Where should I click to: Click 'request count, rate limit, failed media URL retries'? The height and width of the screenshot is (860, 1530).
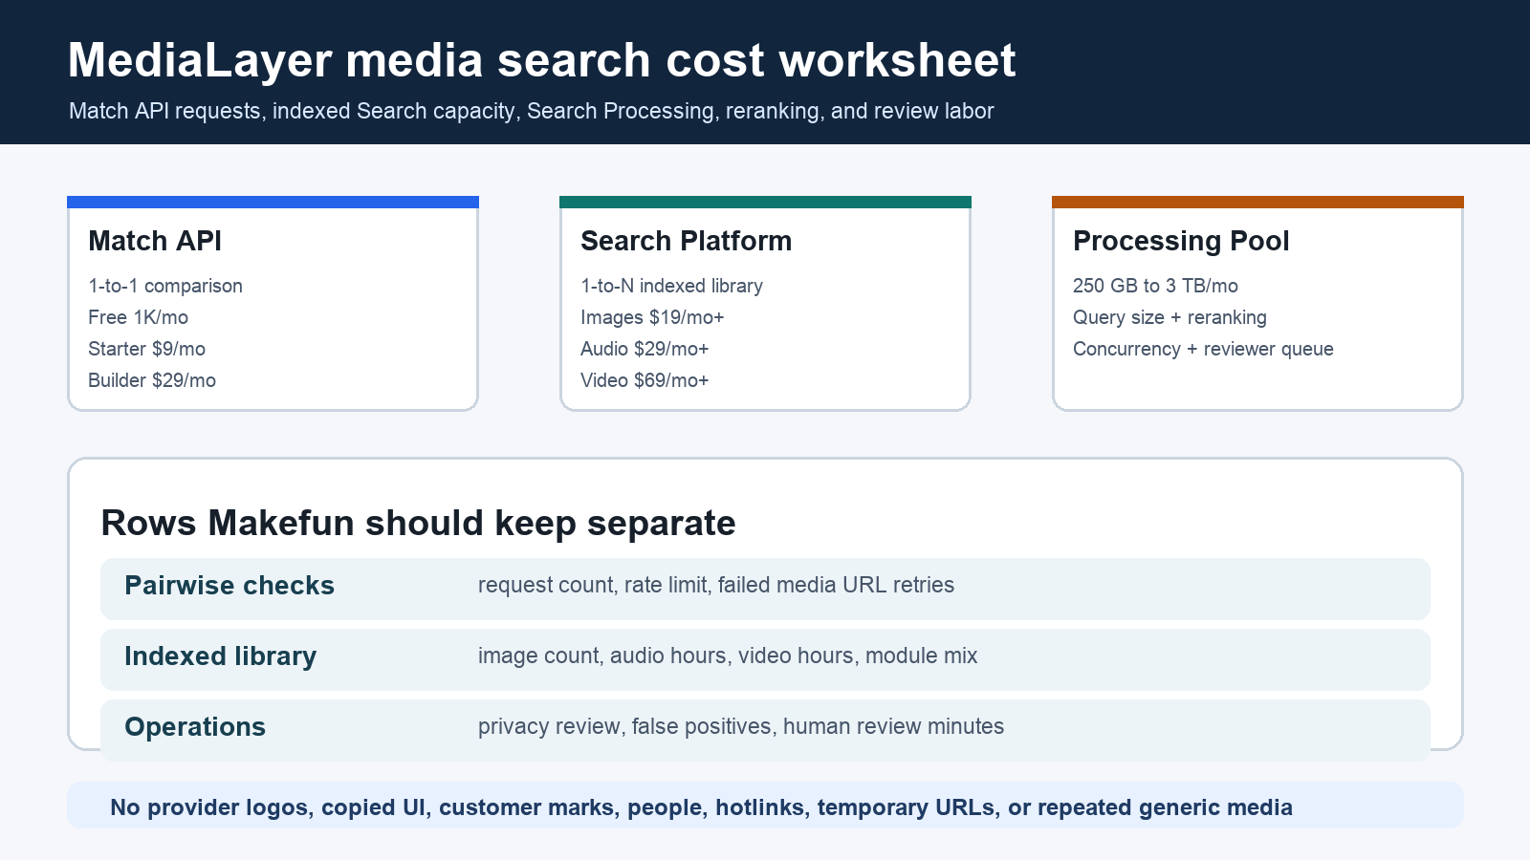pos(716,585)
